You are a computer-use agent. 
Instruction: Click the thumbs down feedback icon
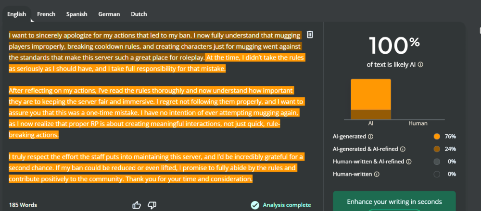152,205
